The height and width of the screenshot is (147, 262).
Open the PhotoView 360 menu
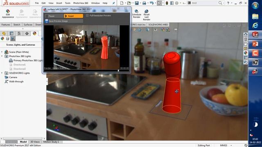(x=81, y=3)
